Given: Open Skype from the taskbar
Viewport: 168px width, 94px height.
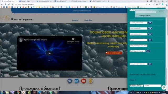Looking at the screenshot, I should 40,92.
